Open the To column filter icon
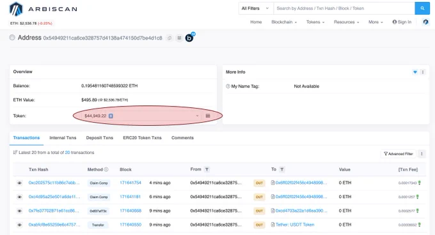This screenshot has width=435, height=235. (x=282, y=169)
